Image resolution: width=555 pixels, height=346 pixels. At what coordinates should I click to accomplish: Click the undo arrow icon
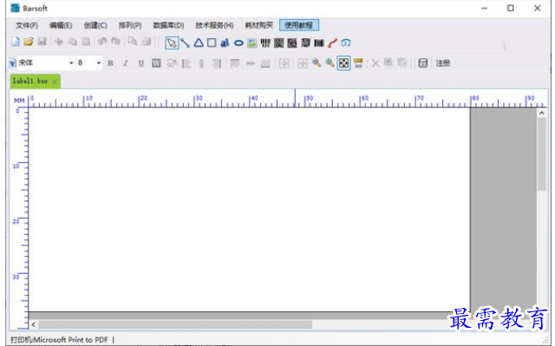[x=102, y=42]
